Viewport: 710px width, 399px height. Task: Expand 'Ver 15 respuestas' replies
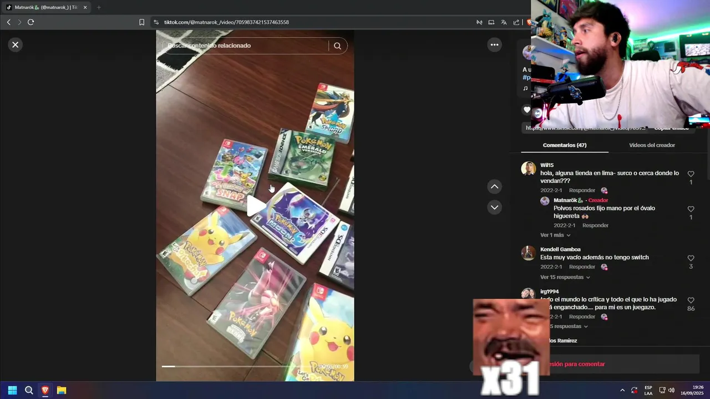(x=565, y=277)
